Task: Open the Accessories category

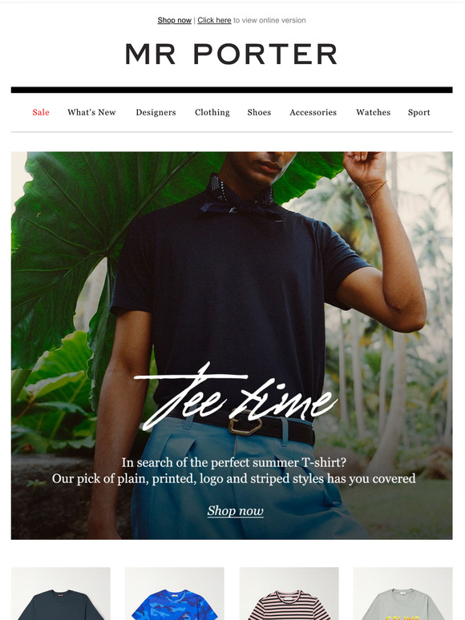Action: click(313, 112)
